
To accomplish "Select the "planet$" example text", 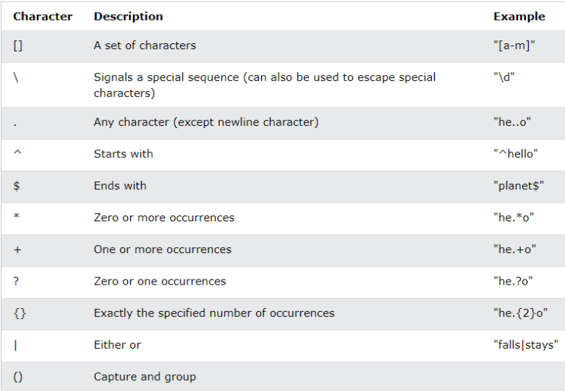I will [x=519, y=186].
